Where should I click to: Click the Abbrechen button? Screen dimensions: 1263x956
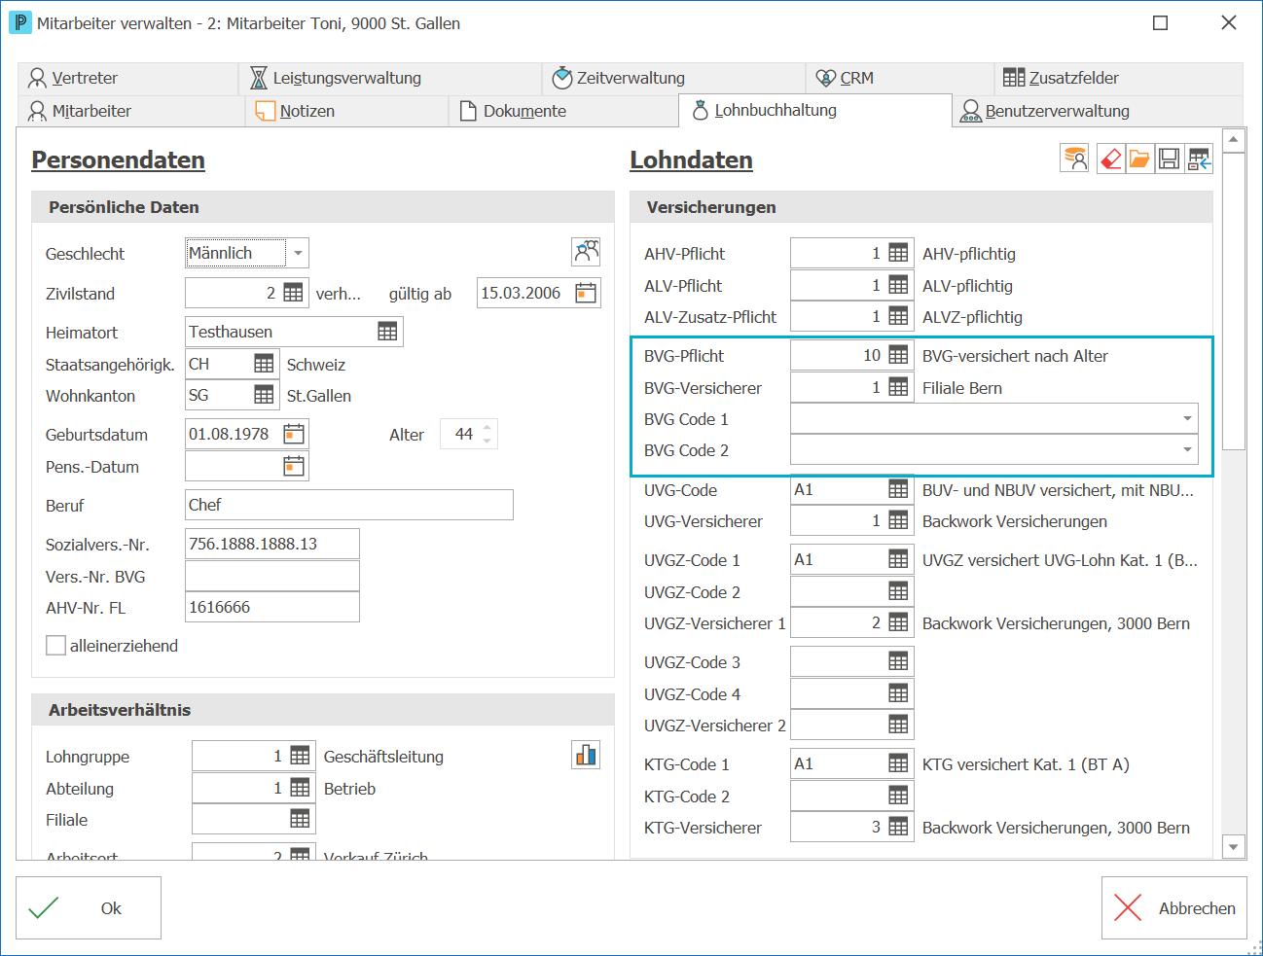(x=1173, y=907)
